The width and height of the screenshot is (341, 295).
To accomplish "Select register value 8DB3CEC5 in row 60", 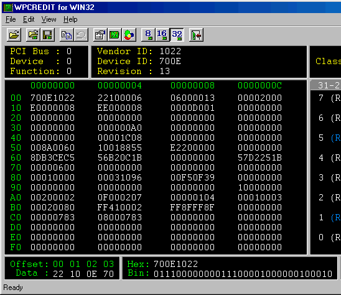I will coord(53,157).
